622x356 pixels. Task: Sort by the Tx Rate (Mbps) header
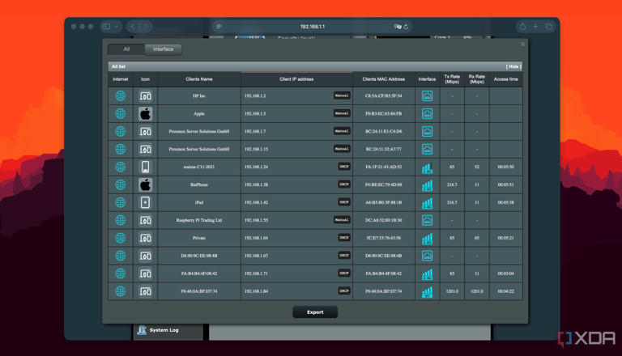[x=452, y=79]
